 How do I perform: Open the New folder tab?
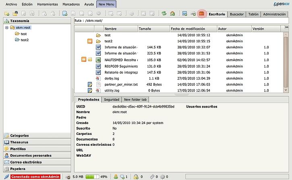pos(135,99)
